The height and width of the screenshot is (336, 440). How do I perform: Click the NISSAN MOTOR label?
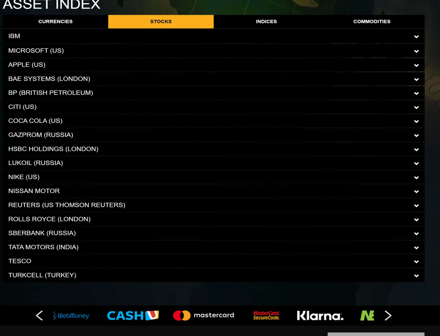coord(34,191)
